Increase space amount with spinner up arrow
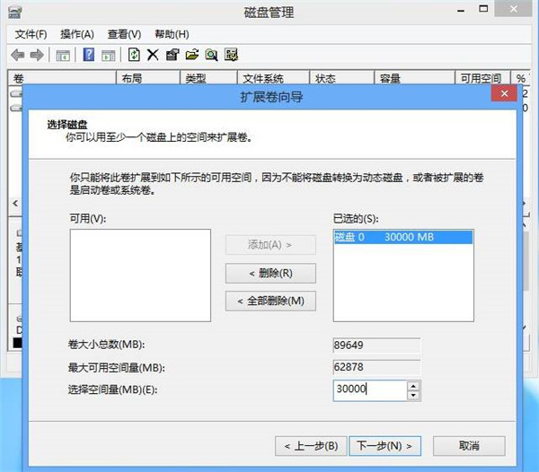Screen dimensions: 539x472 pyautogui.click(x=413, y=386)
